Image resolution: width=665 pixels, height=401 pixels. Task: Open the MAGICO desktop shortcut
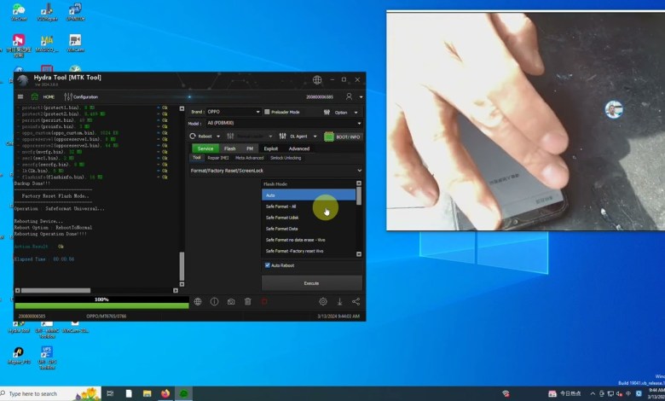[47, 44]
